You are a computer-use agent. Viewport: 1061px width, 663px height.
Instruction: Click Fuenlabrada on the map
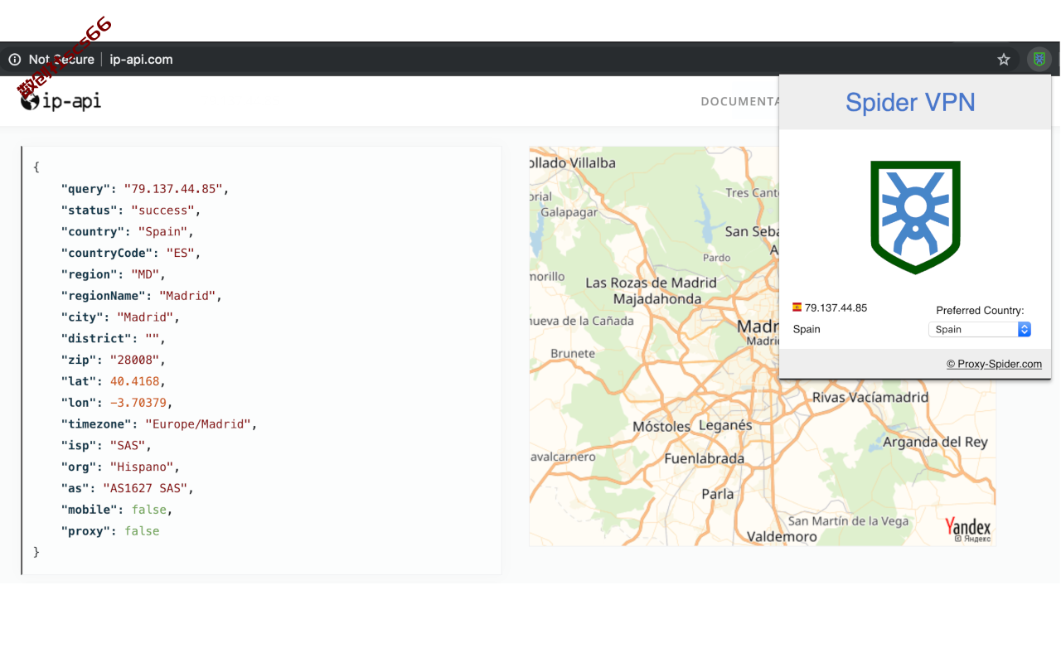pyautogui.click(x=705, y=458)
